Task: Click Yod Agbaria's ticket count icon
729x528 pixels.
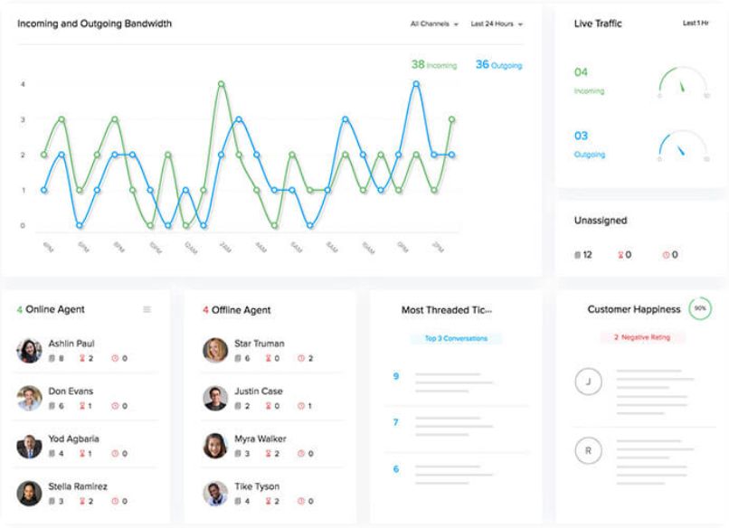Action: 52,453
